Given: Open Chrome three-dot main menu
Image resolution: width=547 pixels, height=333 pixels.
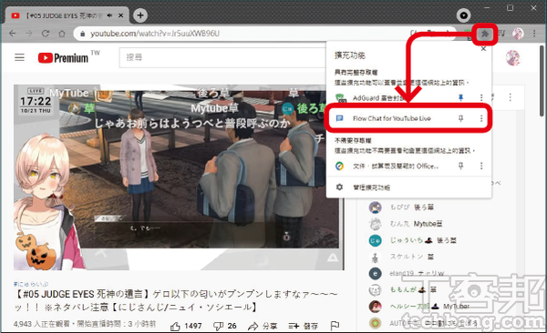Looking at the screenshot, I should coord(534,34).
